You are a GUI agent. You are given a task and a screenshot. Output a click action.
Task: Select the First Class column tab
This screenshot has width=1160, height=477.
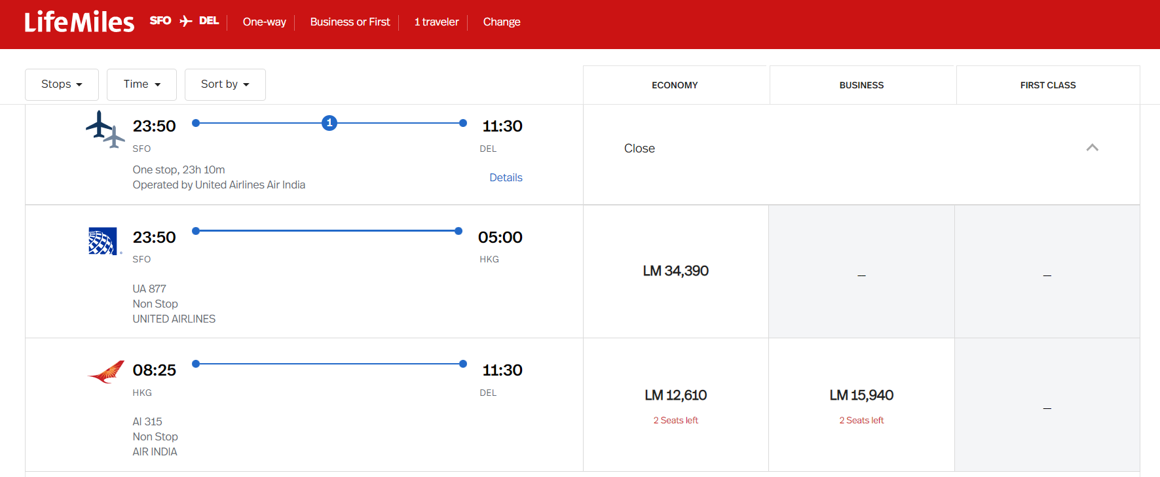click(1048, 85)
